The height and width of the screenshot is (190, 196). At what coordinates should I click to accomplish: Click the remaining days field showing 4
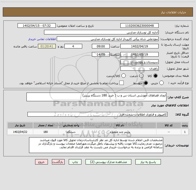click(73, 46)
